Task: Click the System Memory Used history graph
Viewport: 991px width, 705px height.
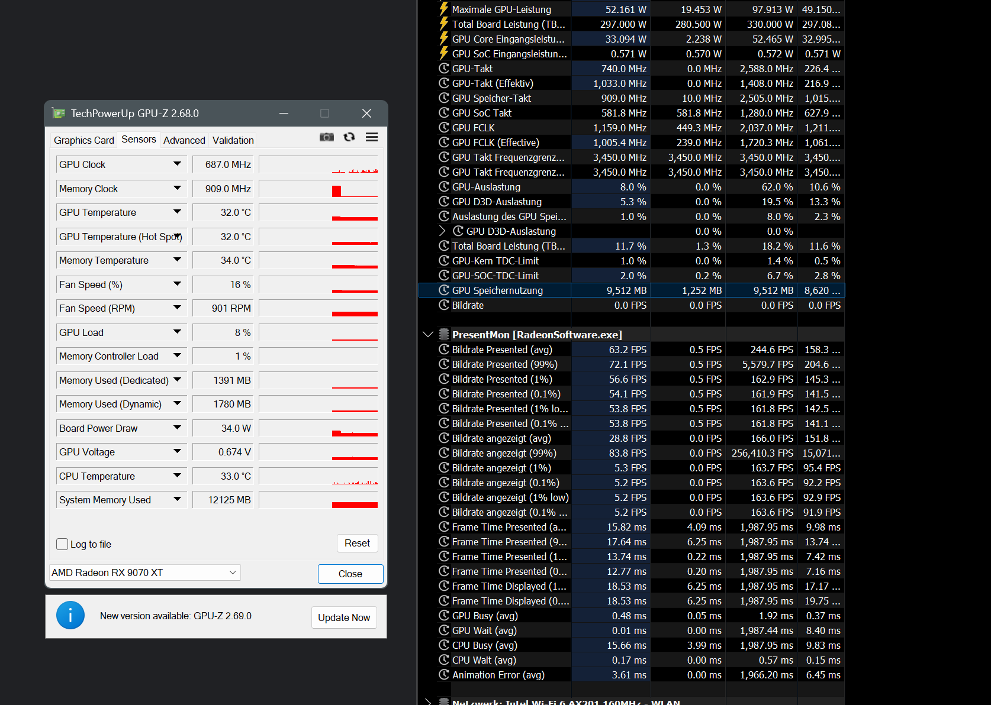Action: tap(318, 500)
